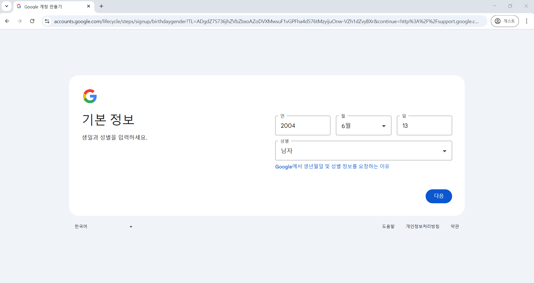The height and width of the screenshot is (283, 534).
Task: Click the Google favicon on the tab
Action: 19,6
